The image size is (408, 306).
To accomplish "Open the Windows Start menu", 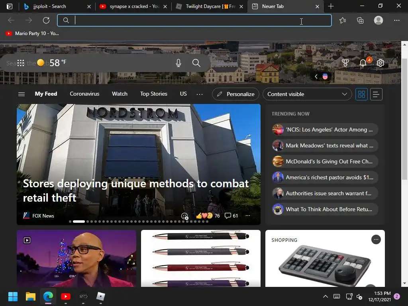I will pyautogui.click(x=13, y=296).
